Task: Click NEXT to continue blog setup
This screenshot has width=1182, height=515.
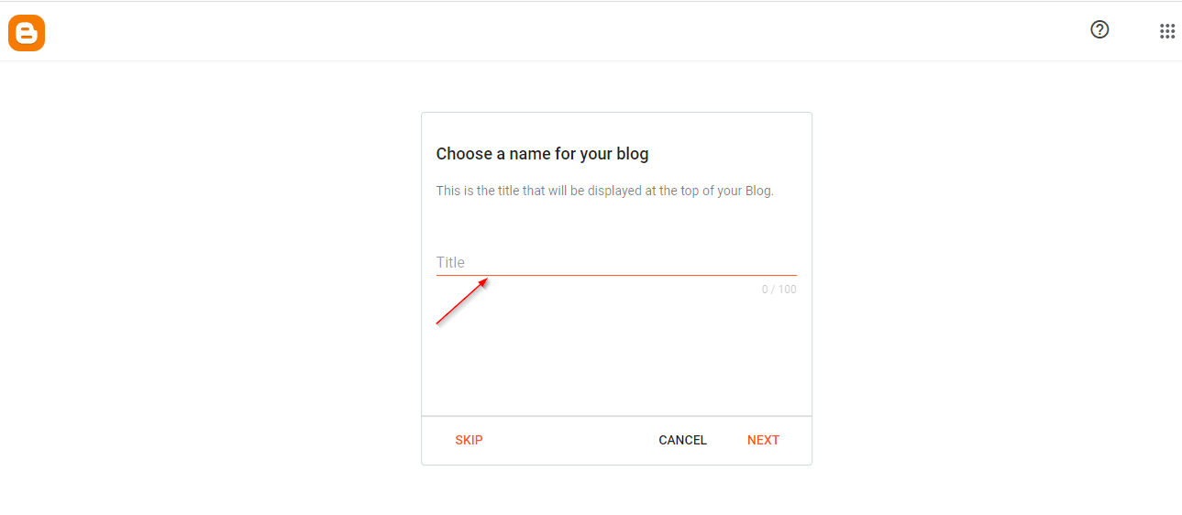Action: click(x=763, y=440)
